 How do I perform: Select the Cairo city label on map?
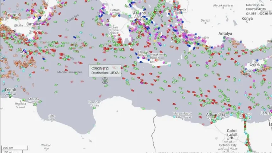click(x=232, y=131)
